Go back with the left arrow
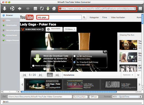The width and height of the screenshot is (144, 105). click(x=20, y=9)
